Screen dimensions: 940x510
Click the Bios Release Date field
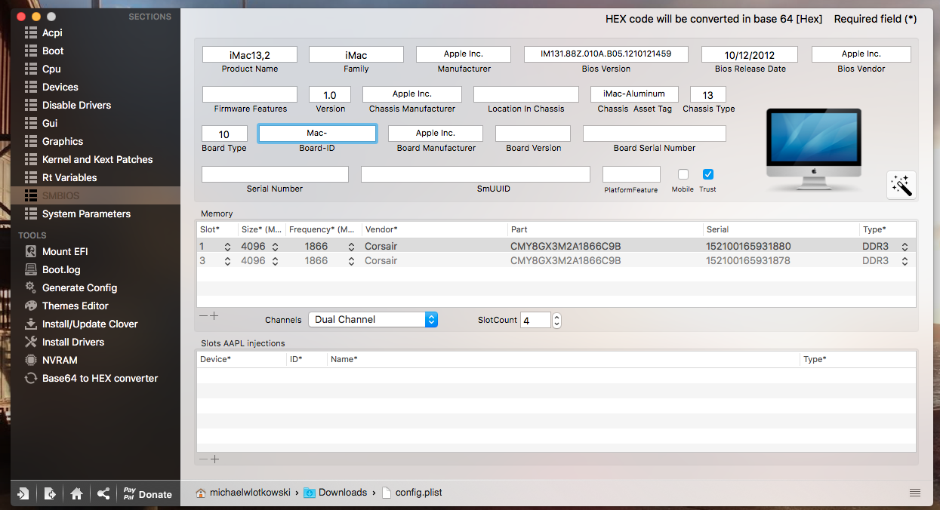(x=750, y=54)
